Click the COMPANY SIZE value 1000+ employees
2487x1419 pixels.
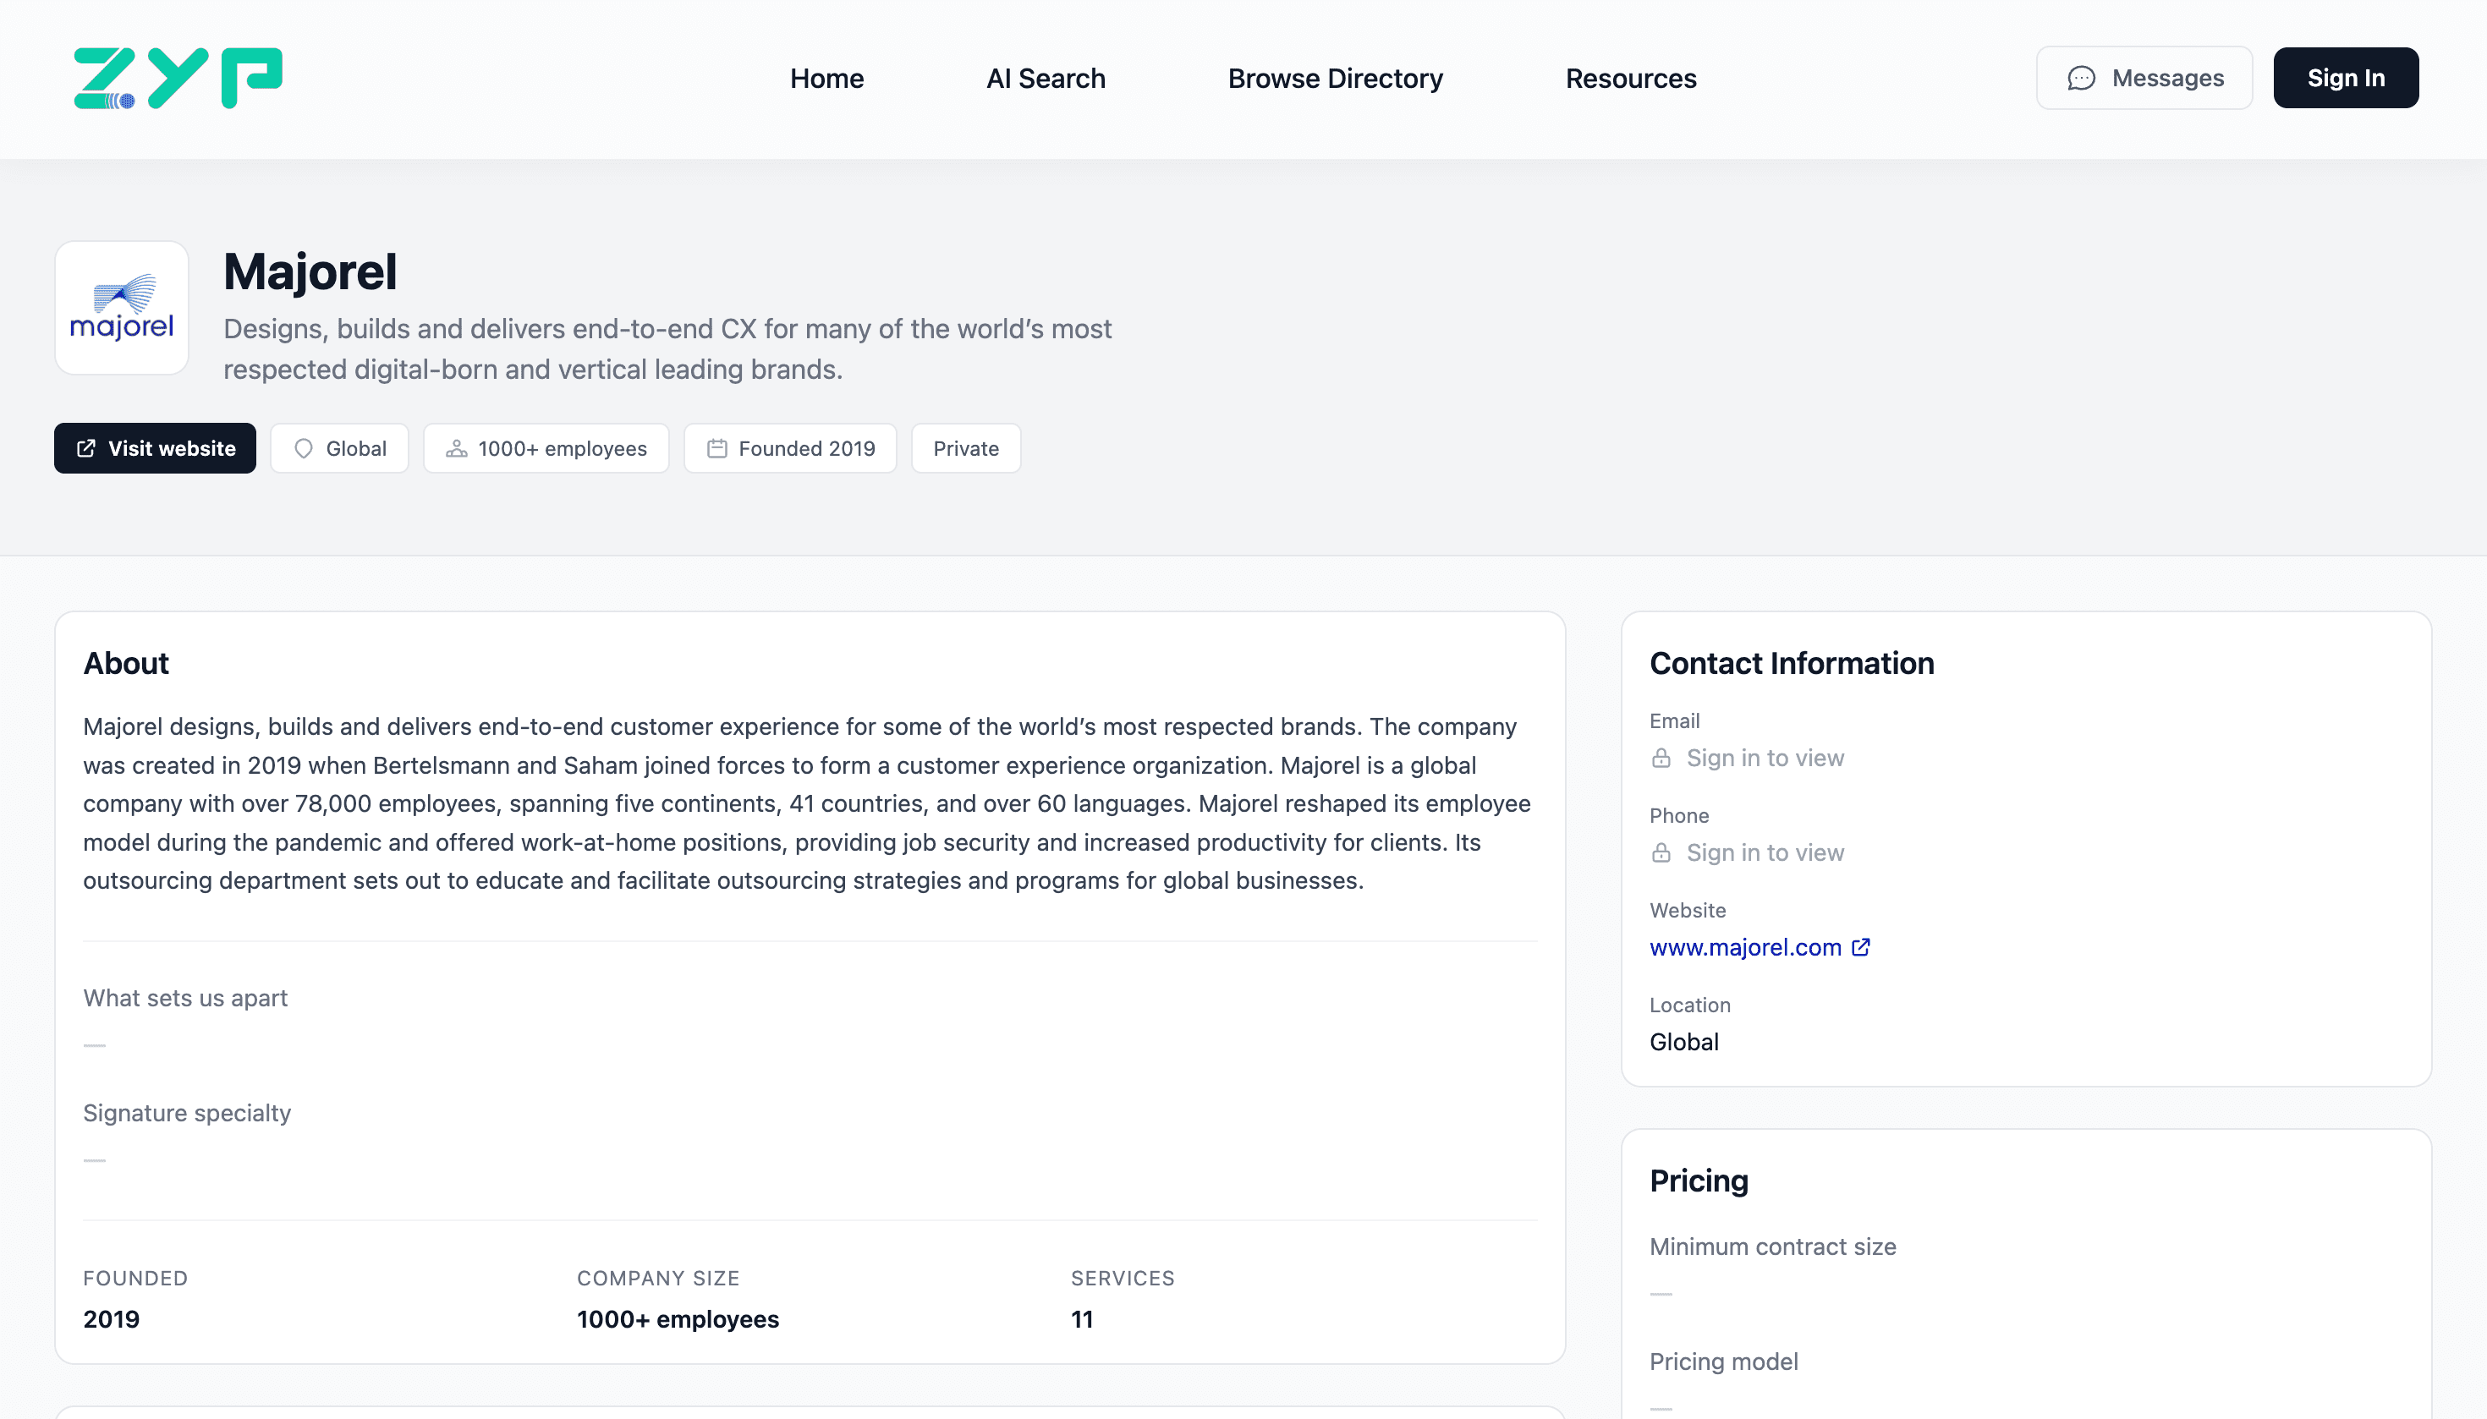coord(678,1319)
